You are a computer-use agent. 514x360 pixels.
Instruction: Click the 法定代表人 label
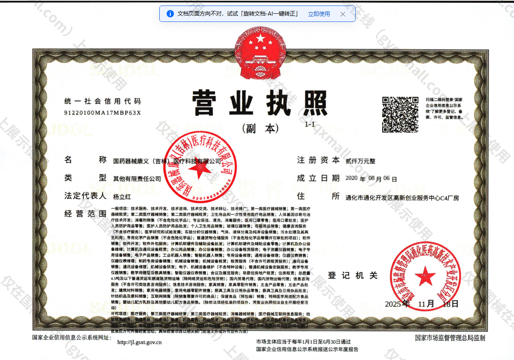click(85, 196)
